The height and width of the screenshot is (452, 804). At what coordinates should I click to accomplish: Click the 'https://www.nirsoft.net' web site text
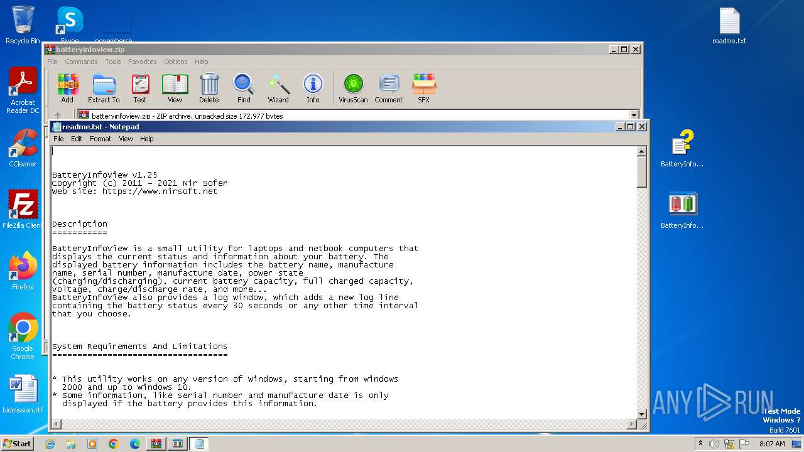[x=160, y=191]
